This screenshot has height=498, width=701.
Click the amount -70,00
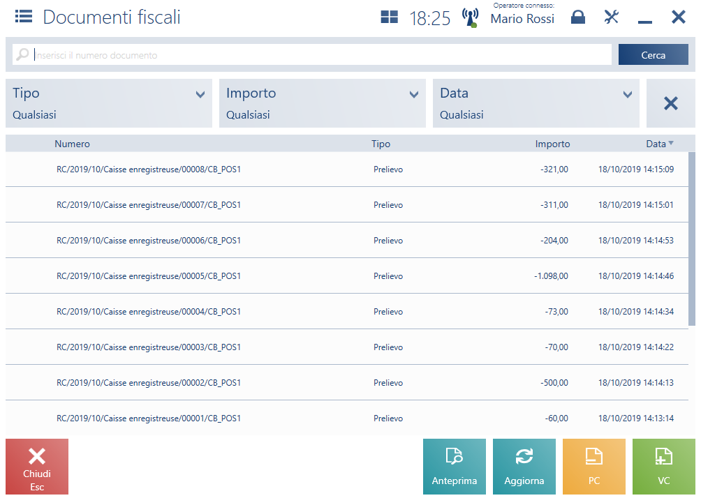(x=556, y=347)
